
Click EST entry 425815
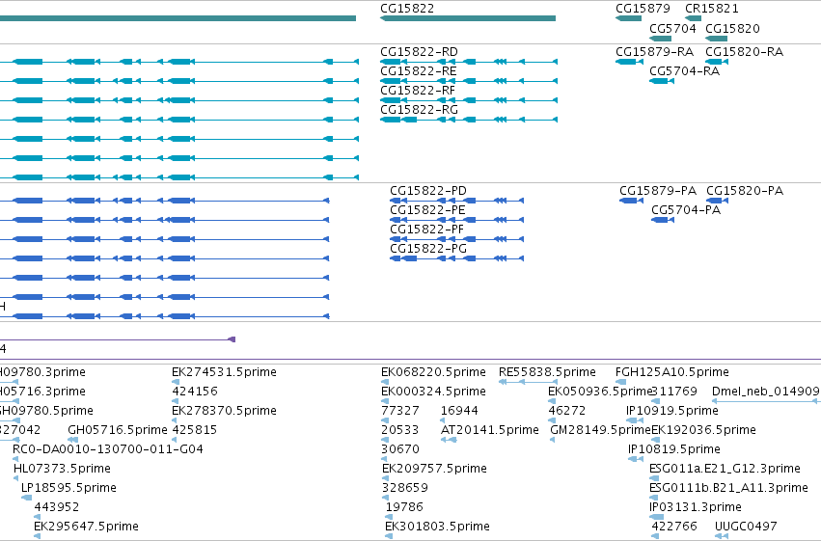195,430
